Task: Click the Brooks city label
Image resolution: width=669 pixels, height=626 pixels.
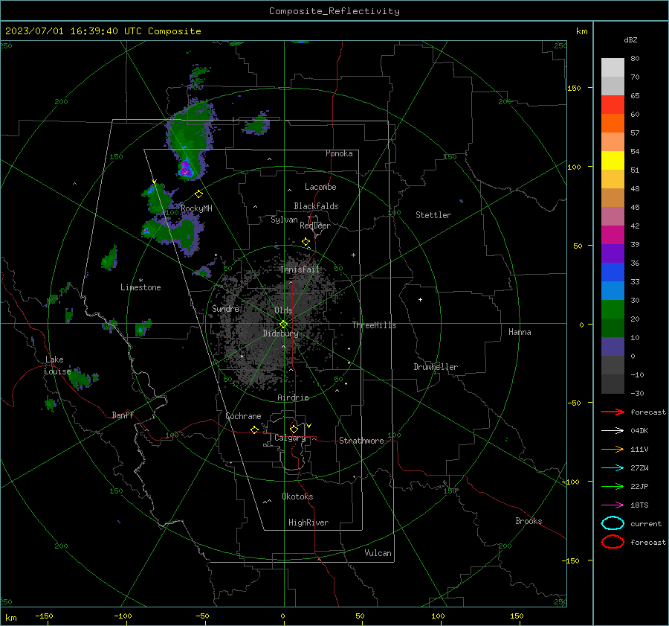Action: point(529,521)
